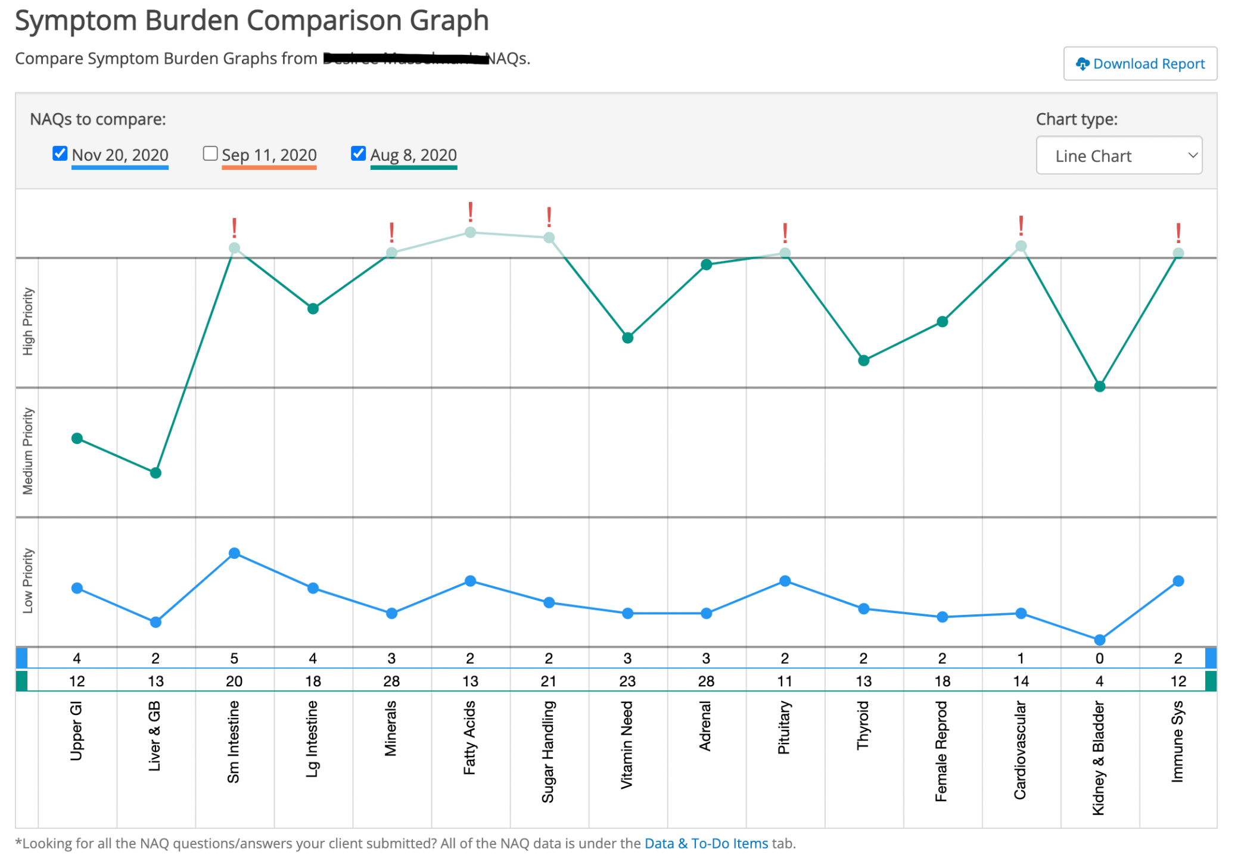The height and width of the screenshot is (858, 1235).
Task: Uncheck the Nov 20, 2020 NAQ checkbox
Action: click(x=60, y=154)
